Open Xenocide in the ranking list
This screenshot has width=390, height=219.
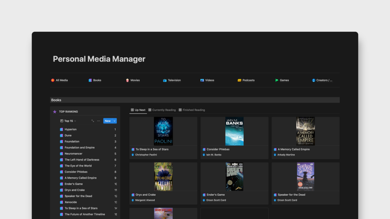click(x=88, y=202)
